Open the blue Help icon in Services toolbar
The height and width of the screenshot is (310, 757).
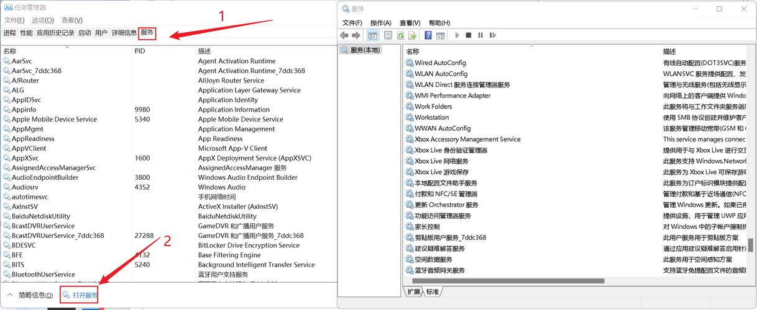tap(428, 35)
